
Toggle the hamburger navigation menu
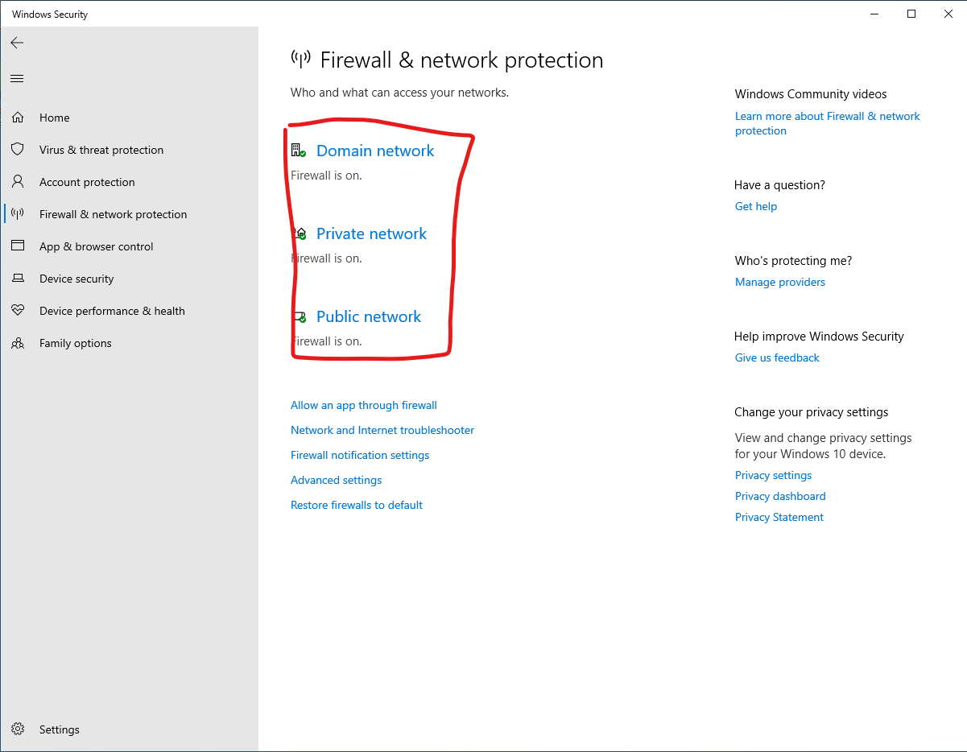[17, 78]
